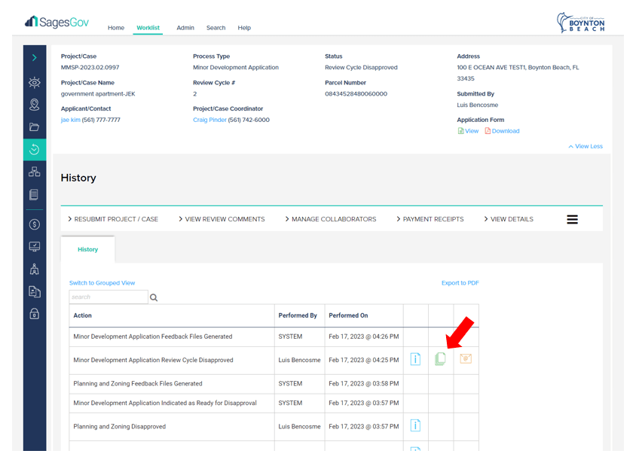Open the dollar sign payments sidebar icon
The width and height of the screenshot is (639, 469).
tap(35, 224)
